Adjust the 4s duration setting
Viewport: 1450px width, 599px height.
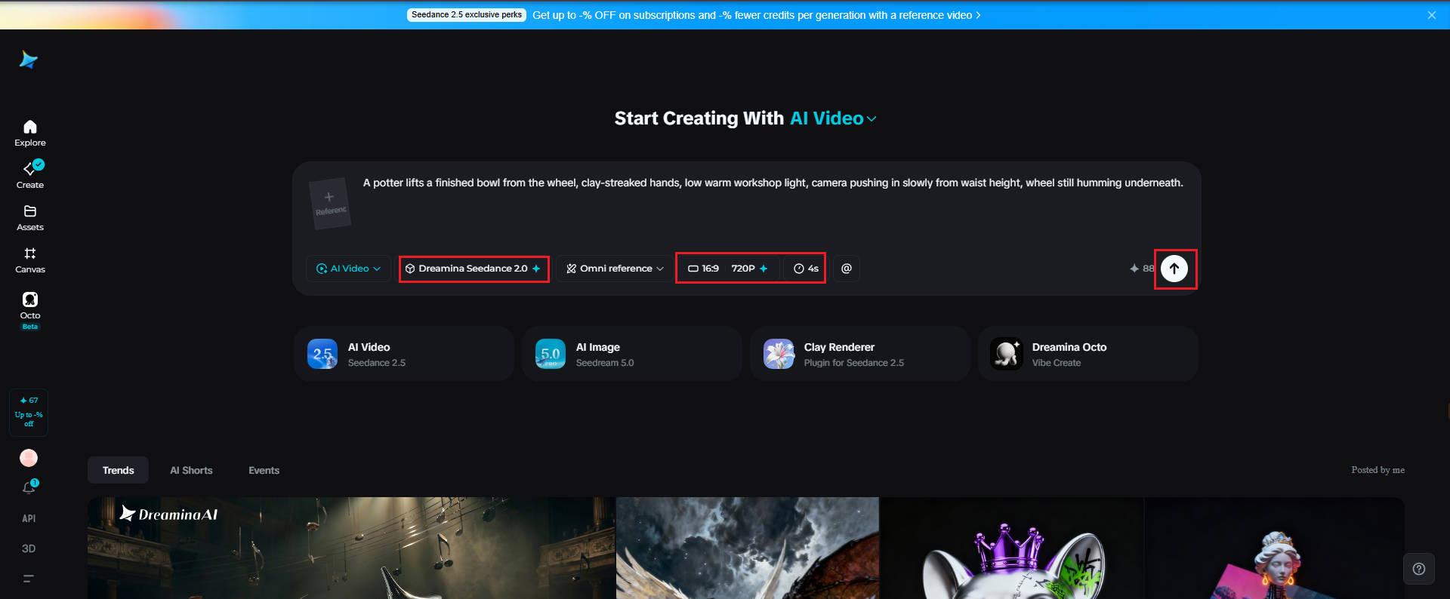coord(806,269)
